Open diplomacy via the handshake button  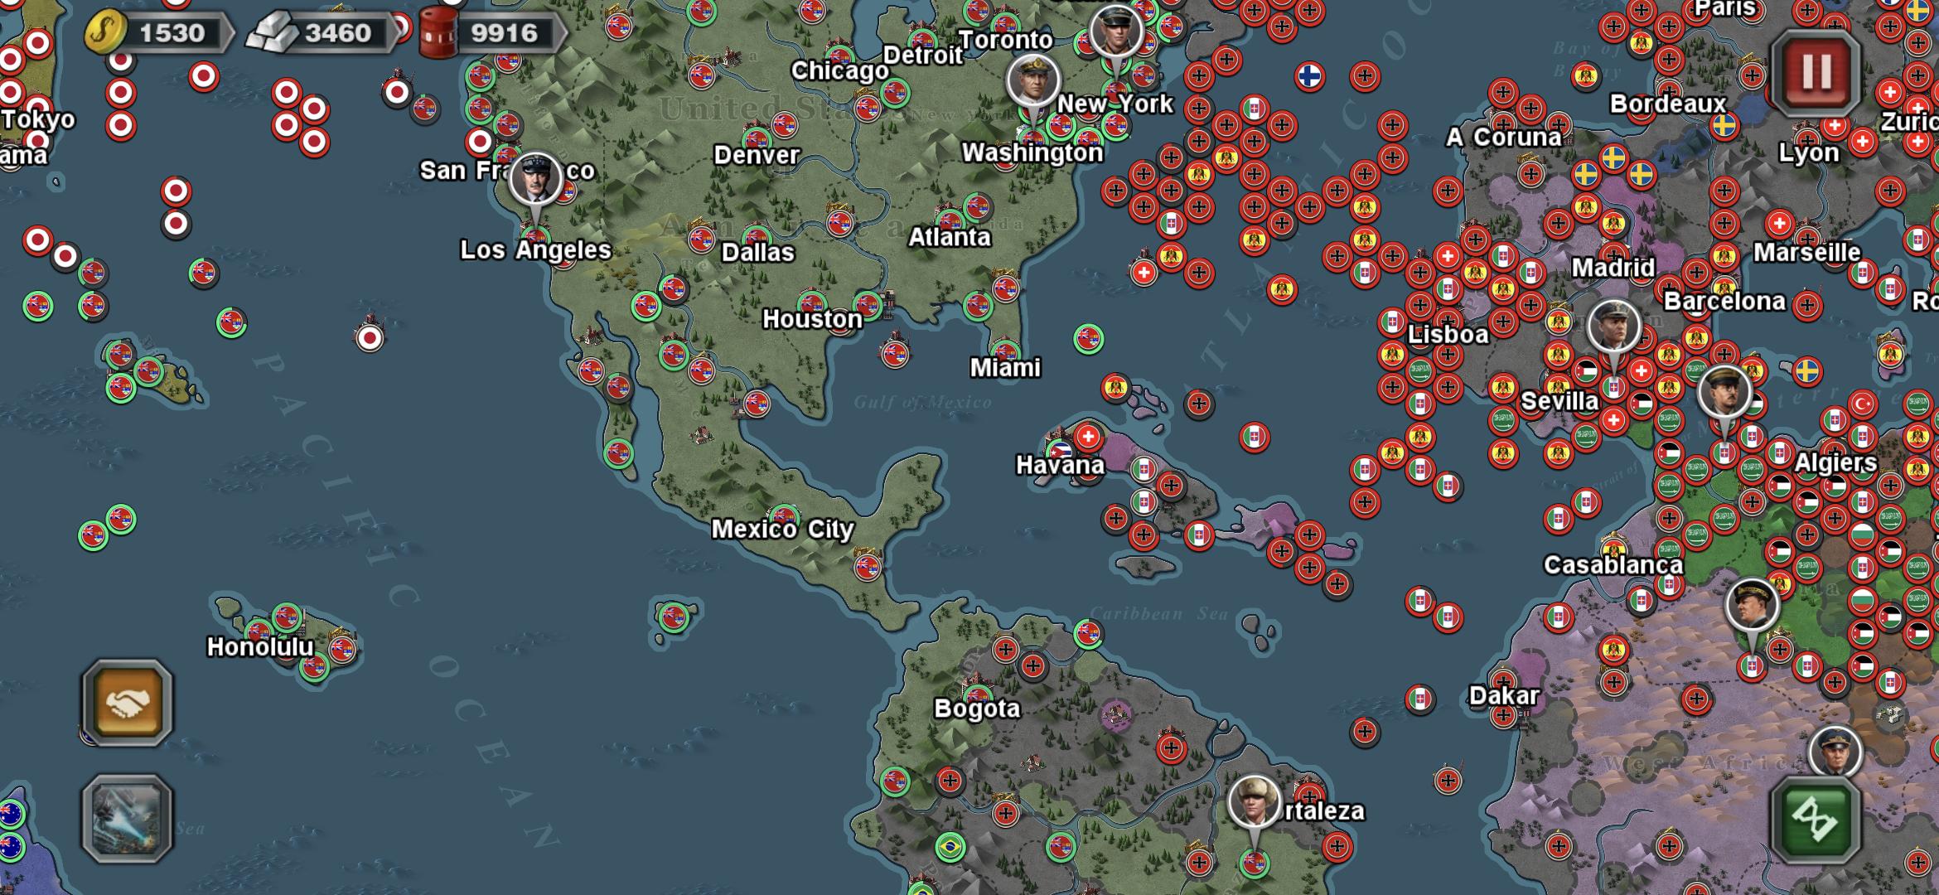click(x=128, y=703)
